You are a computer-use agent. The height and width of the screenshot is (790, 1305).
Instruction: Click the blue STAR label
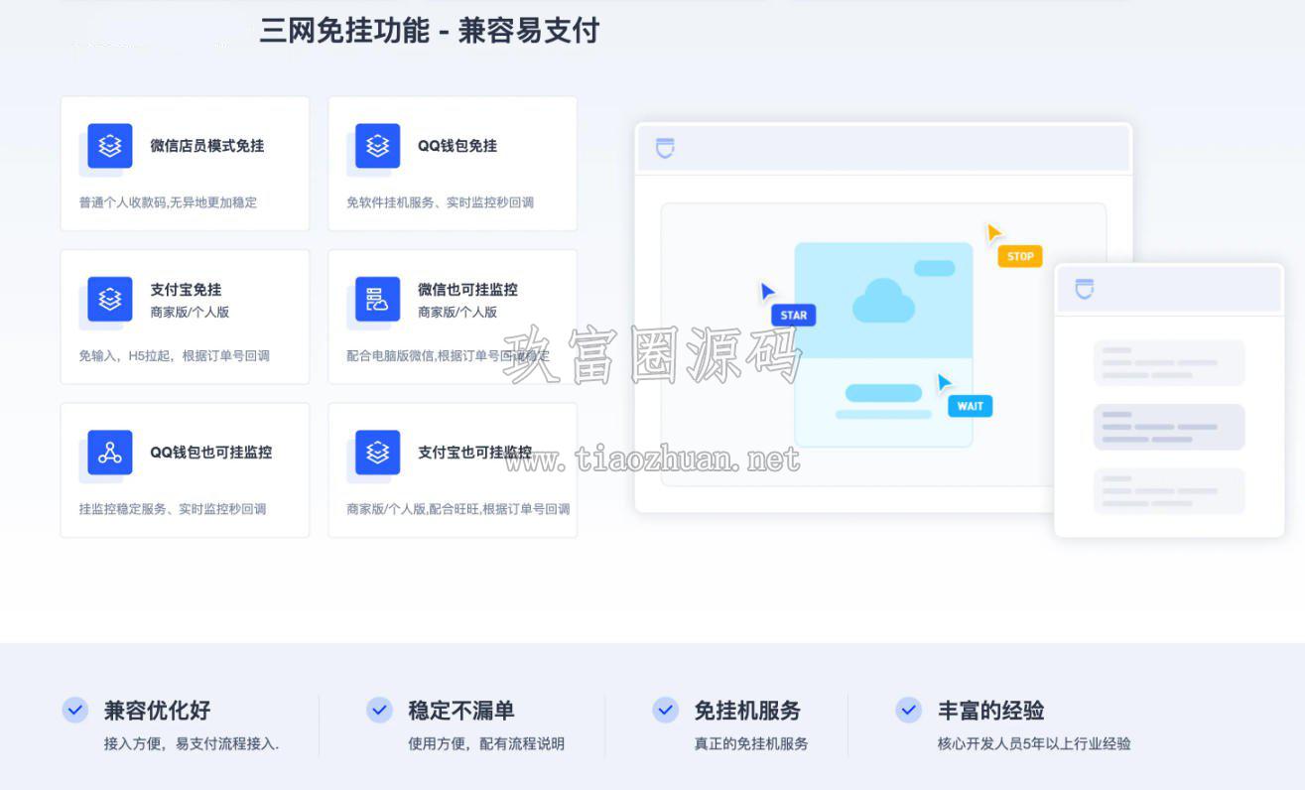(794, 316)
